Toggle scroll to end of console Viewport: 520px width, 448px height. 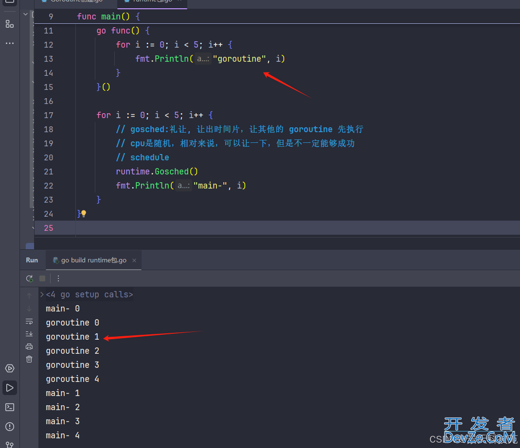[x=29, y=334]
